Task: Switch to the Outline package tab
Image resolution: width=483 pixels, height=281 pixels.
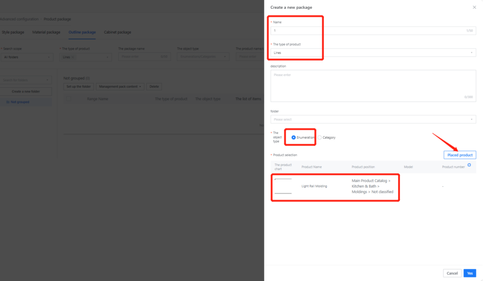Action: coord(82,32)
